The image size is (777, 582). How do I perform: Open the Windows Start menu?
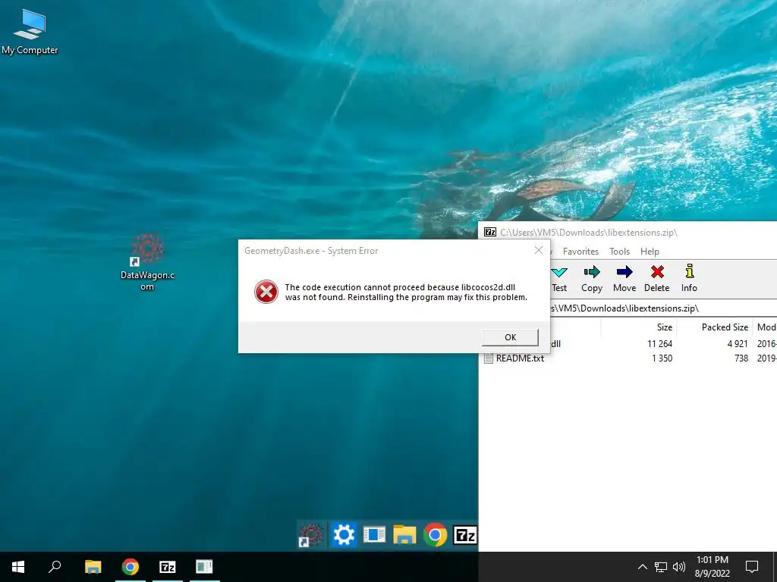(x=18, y=567)
